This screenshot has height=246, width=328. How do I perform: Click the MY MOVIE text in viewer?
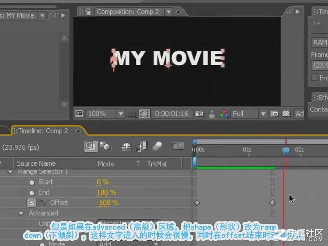168,58
